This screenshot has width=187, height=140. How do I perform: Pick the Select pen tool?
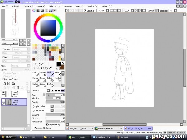point(50,80)
